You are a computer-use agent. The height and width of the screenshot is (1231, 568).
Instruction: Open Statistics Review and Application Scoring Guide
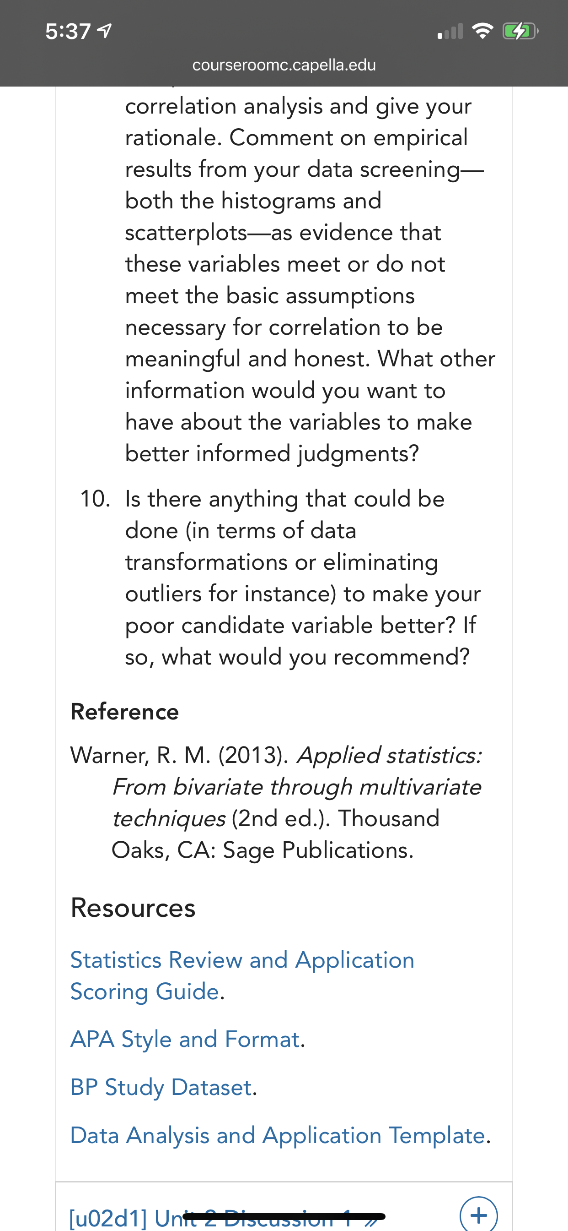242,975
